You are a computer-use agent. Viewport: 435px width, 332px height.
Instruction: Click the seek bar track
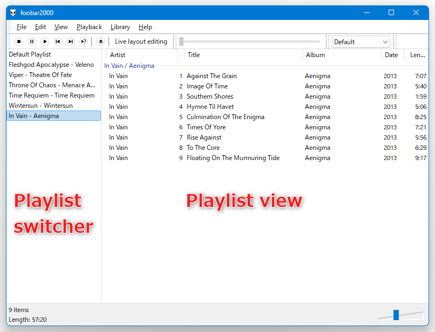pyautogui.click(x=250, y=41)
